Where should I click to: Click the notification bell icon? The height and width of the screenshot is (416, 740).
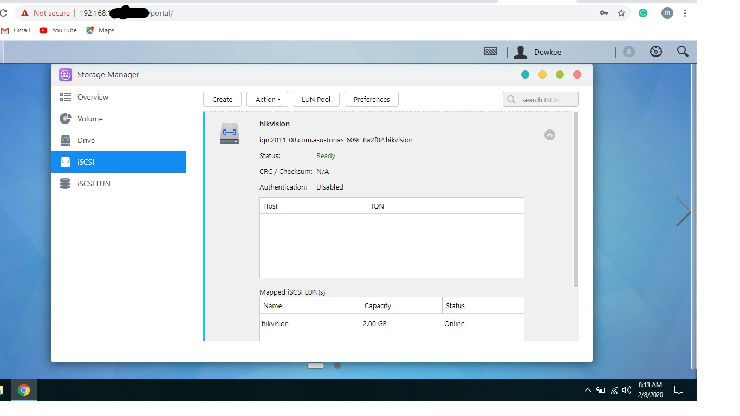pyautogui.click(x=629, y=52)
